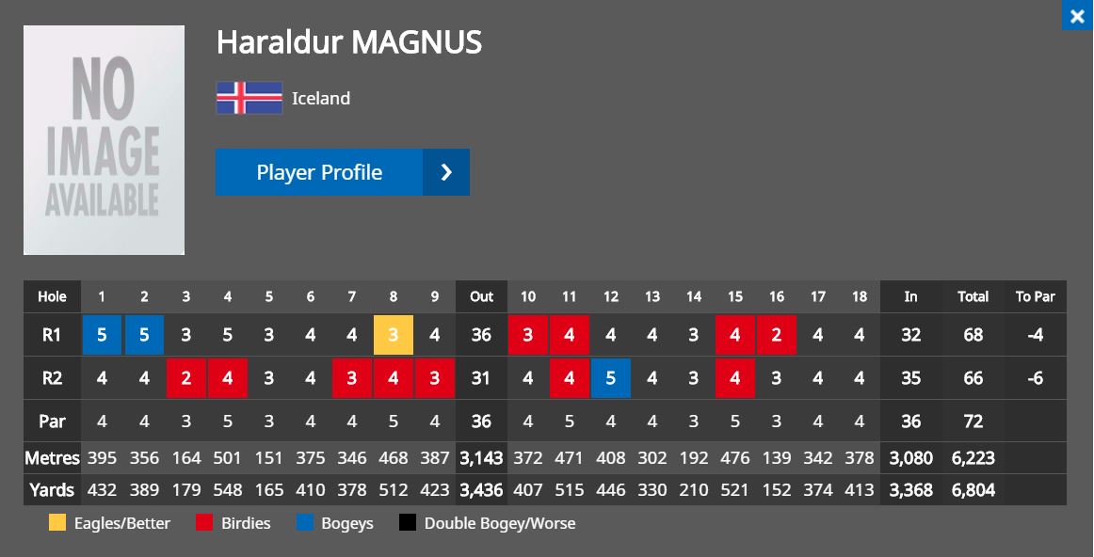Click the black Double Bogey/Worse legend swatch
The width and height of the screenshot is (1094, 557).
tap(408, 523)
